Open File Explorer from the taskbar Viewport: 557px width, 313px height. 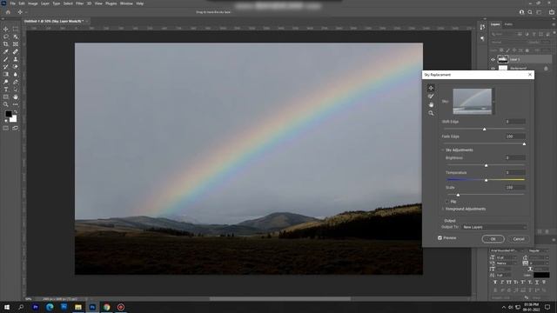click(x=78, y=307)
